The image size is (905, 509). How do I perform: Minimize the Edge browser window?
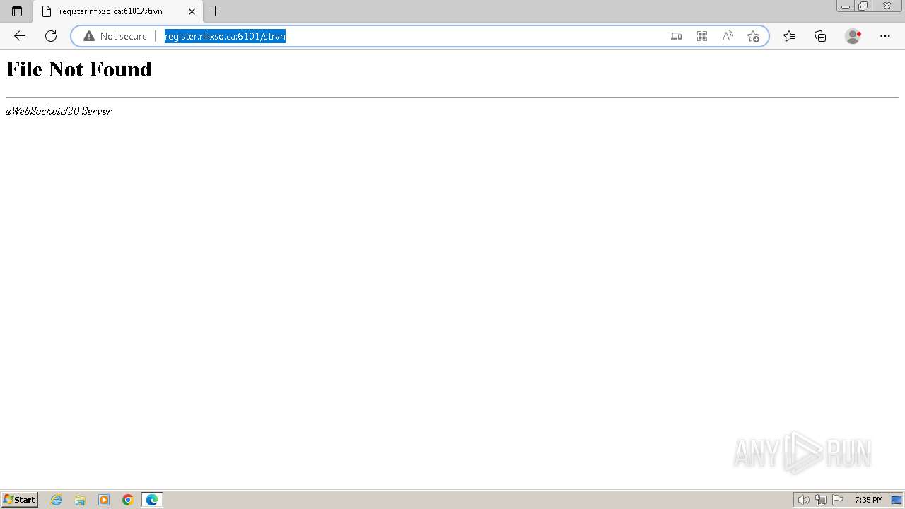pos(846,6)
